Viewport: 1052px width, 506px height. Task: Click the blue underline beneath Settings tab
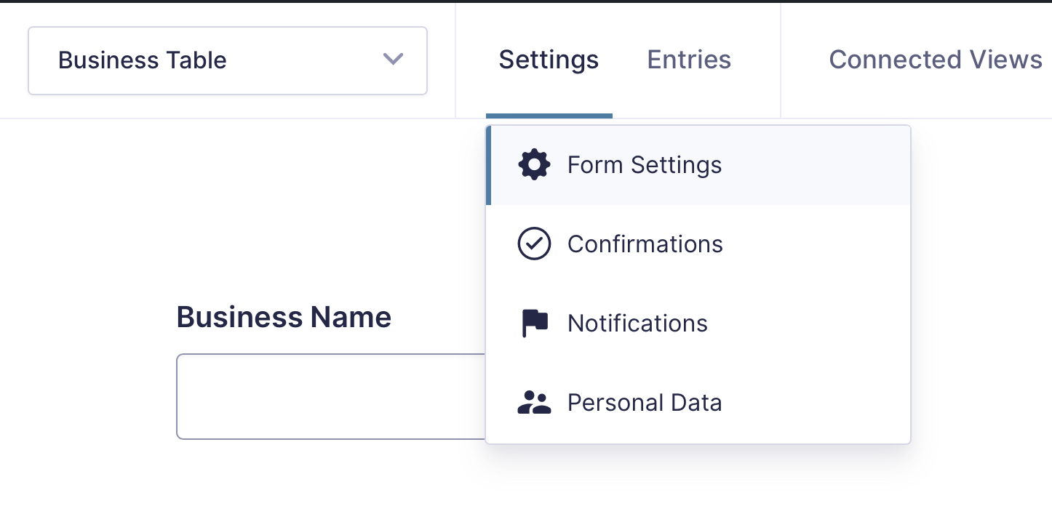[x=549, y=116]
